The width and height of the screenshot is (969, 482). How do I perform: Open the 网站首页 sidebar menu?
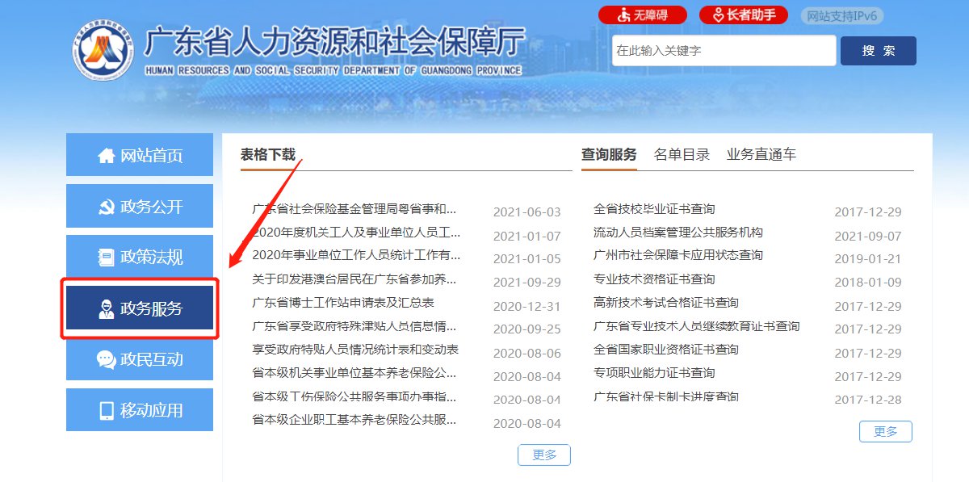140,155
